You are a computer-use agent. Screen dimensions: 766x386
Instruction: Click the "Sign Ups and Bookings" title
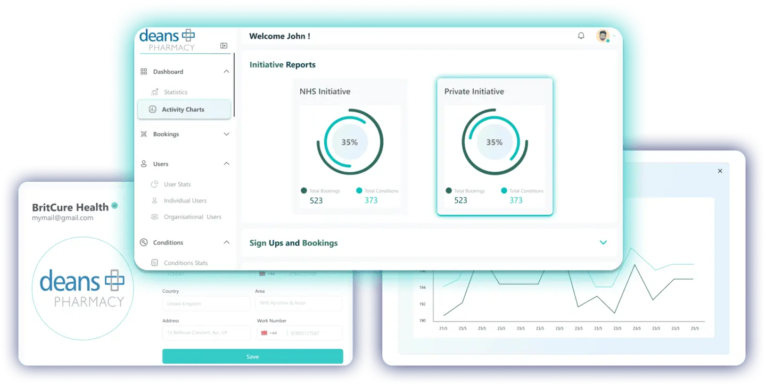(294, 243)
